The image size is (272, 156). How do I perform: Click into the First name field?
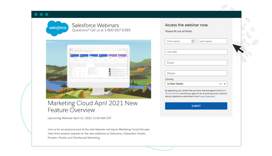coord(180,41)
